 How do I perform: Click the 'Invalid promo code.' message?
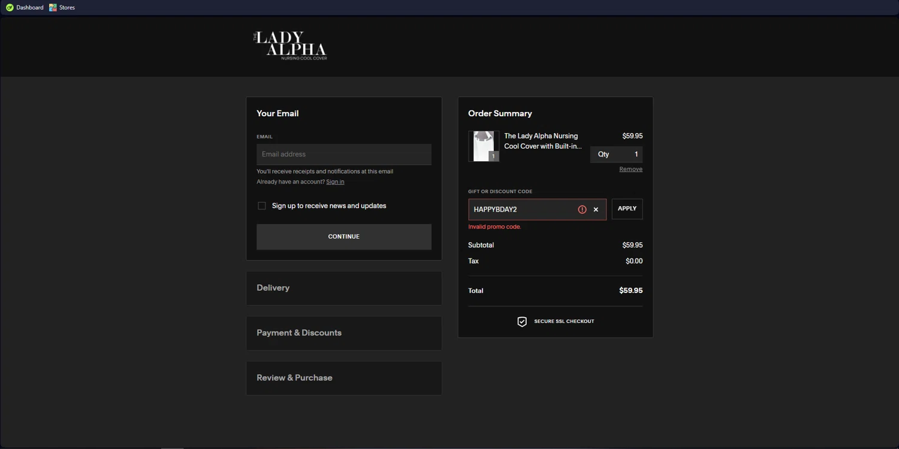coord(494,227)
